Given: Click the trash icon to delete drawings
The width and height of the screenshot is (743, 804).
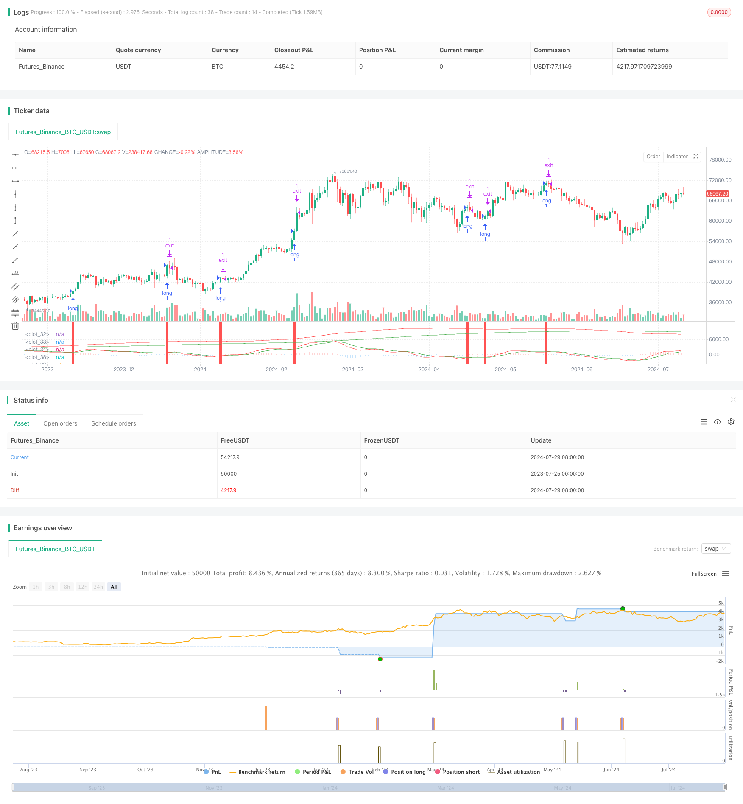Looking at the screenshot, I should point(15,326).
